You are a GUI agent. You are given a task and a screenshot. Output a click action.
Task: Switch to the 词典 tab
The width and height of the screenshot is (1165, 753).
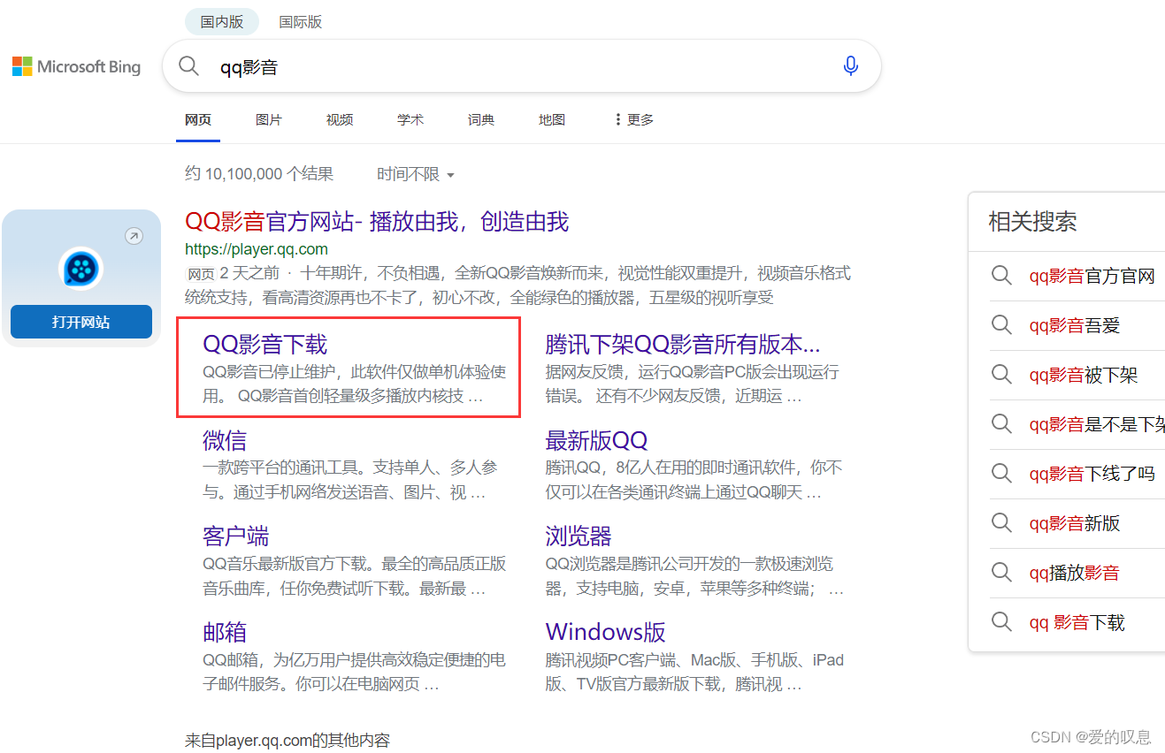pos(481,119)
